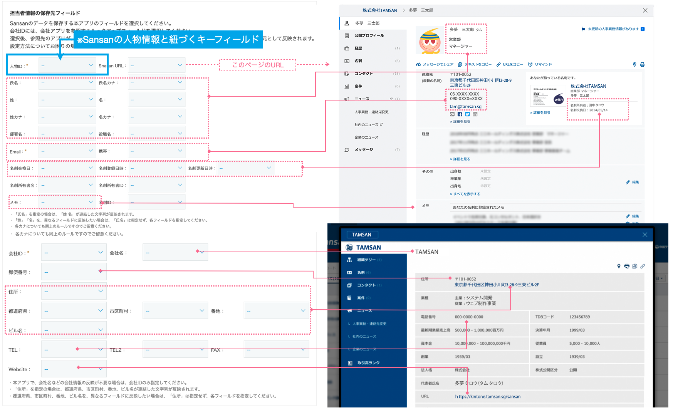Click the copy icon in TAMSAN company panel
This screenshot has width=673, height=409.
[x=634, y=266]
